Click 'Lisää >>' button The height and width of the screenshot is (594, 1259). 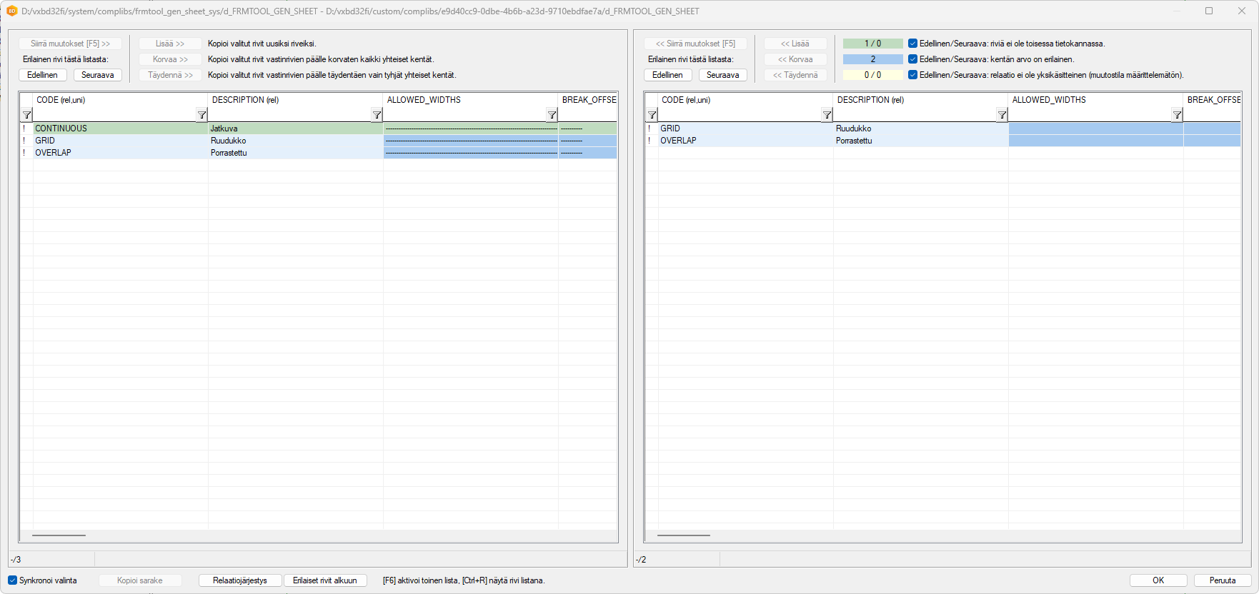click(x=170, y=44)
